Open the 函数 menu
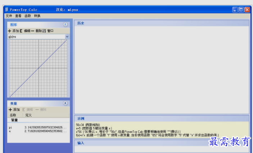 pos(28,16)
